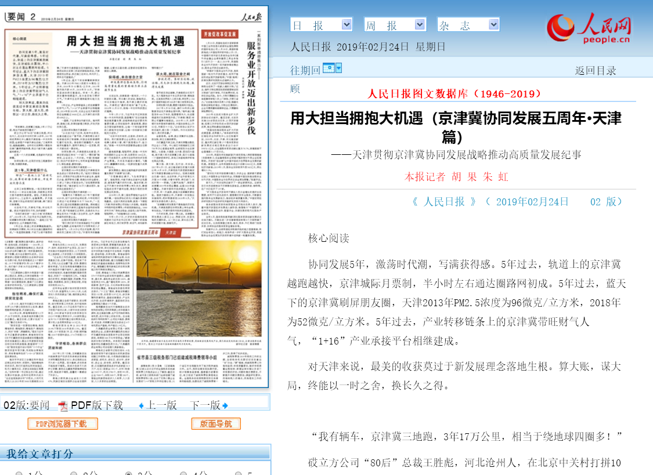Click the line starting 砹立方公司“80后”总裁王胜彪
This screenshot has width=653, height=475.
(464, 462)
